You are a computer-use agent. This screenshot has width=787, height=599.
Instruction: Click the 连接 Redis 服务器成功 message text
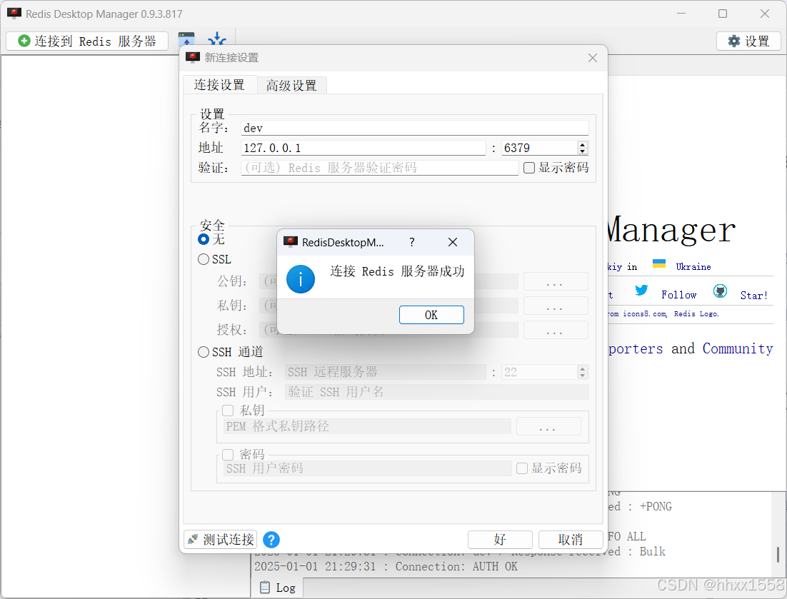(x=397, y=271)
